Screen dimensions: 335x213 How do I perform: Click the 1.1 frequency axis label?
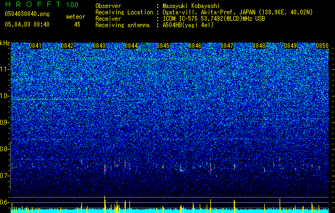[5, 69]
